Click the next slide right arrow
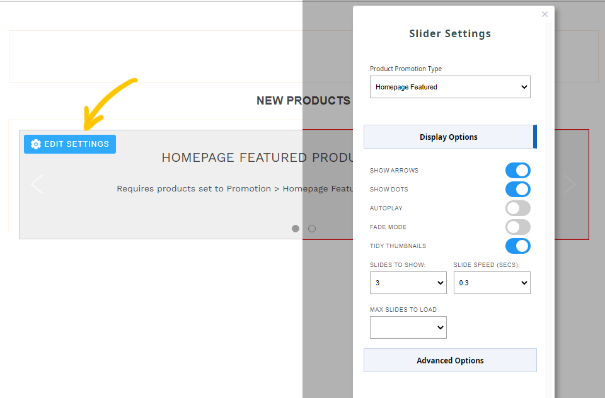Viewport: 605px width, 398px height. point(570,184)
